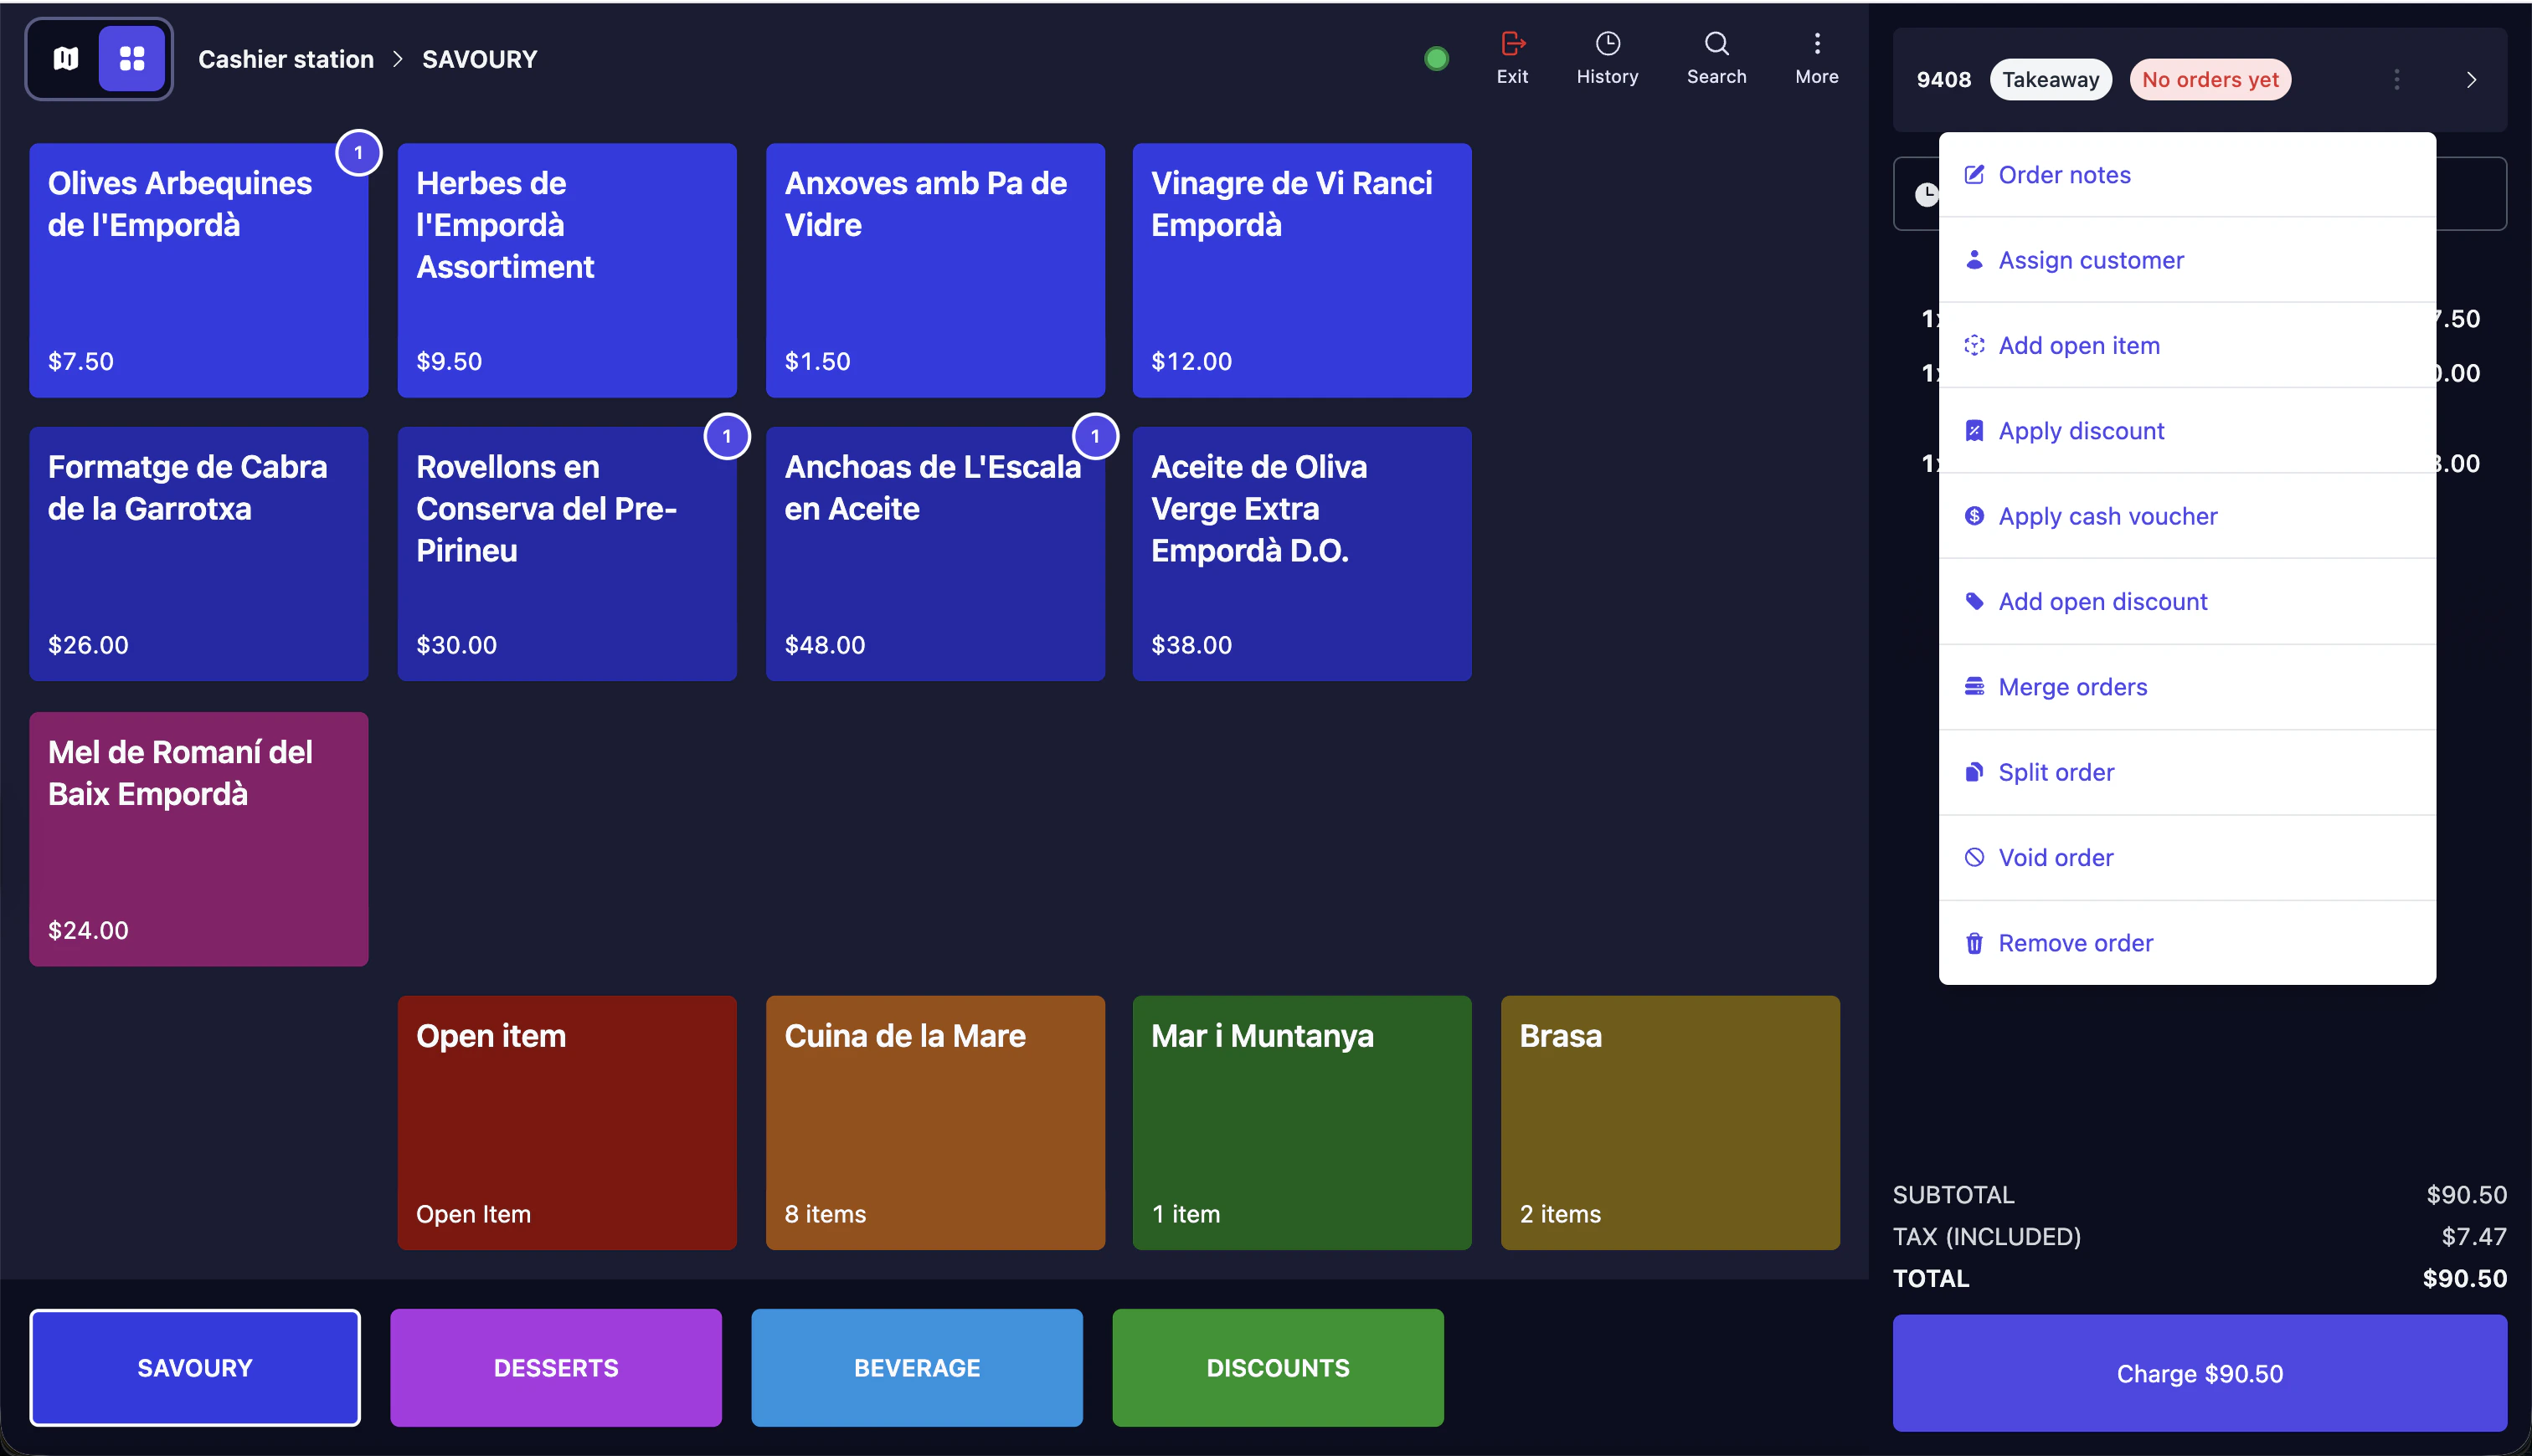Open the BEVERAGE category

(x=916, y=1367)
